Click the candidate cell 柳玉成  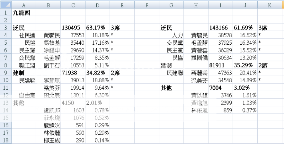pyautogui.click(x=48, y=140)
